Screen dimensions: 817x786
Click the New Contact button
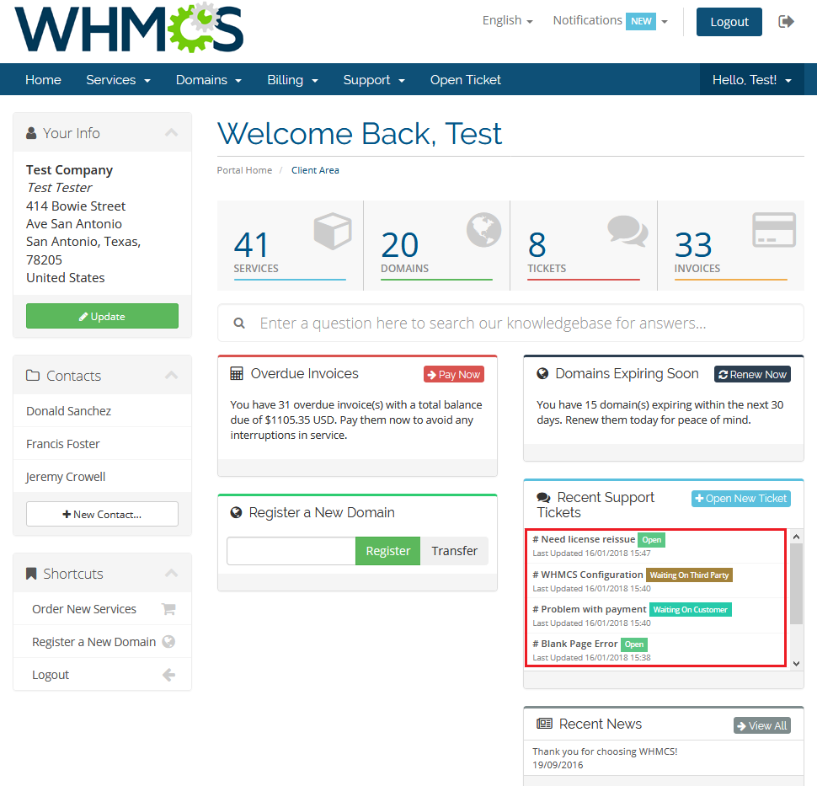[x=102, y=514]
